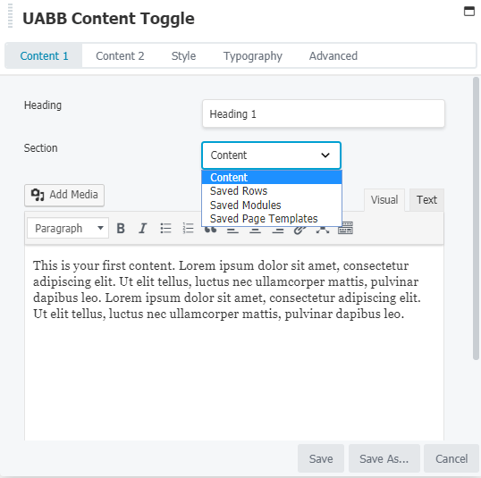Switch the editor to Text mode
Image resolution: width=481 pixels, height=478 pixels.
(426, 200)
